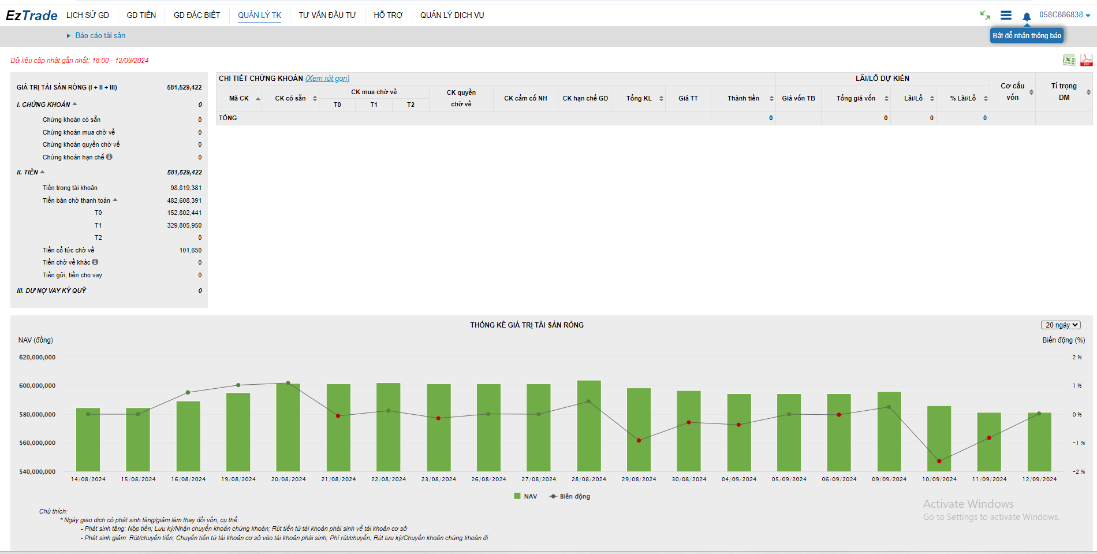The image size is (1097, 554).
Task: Click the 28/08/2024 NAV bar
Action: (589, 426)
